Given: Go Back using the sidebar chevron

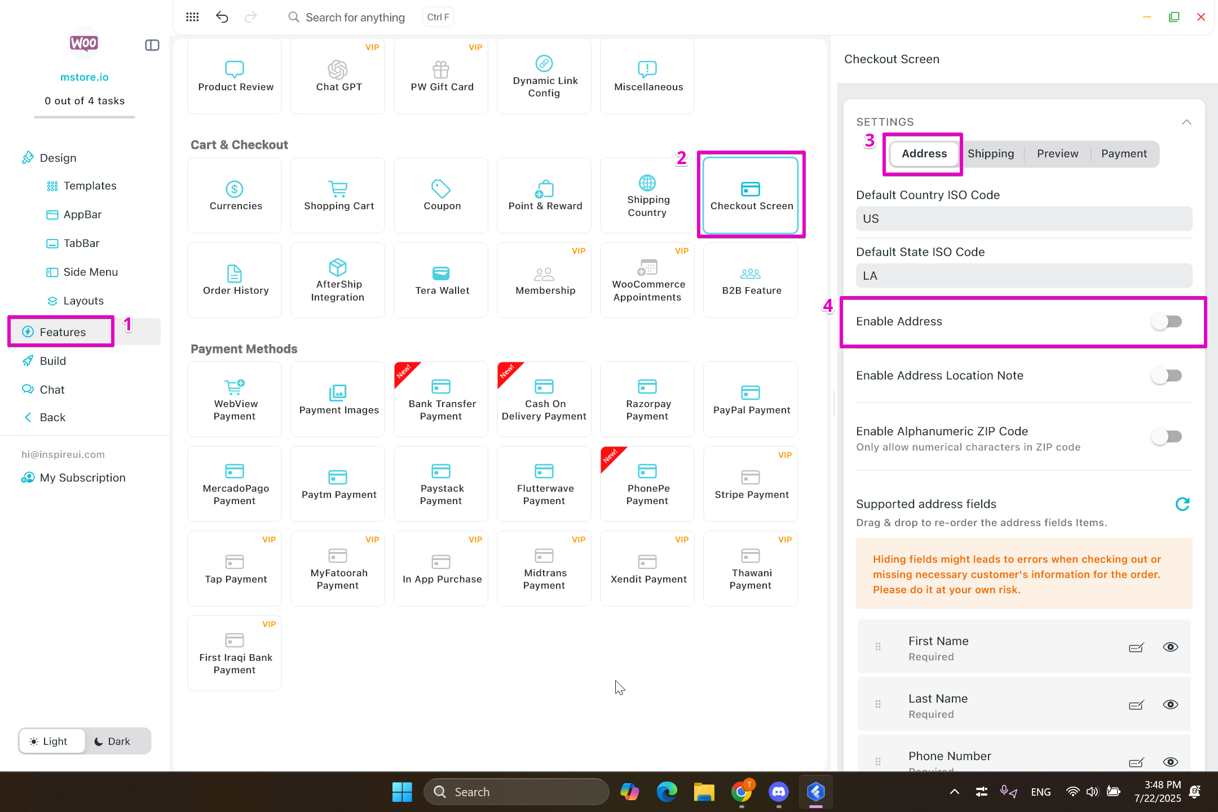Looking at the screenshot, I should coord(28,417).
